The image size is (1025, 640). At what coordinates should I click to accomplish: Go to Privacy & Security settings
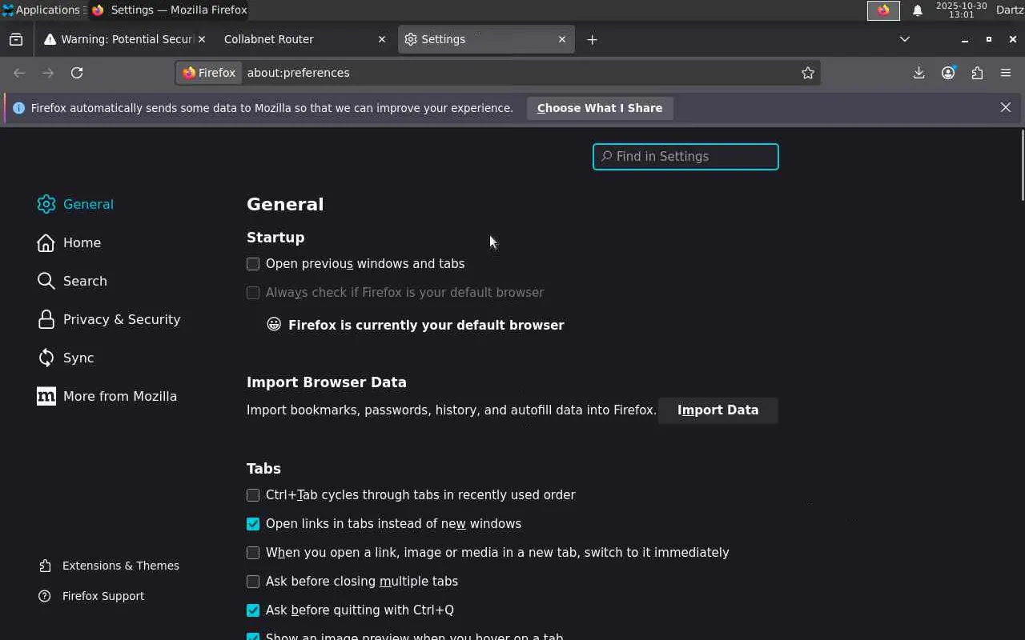click(x=121, y=319)
